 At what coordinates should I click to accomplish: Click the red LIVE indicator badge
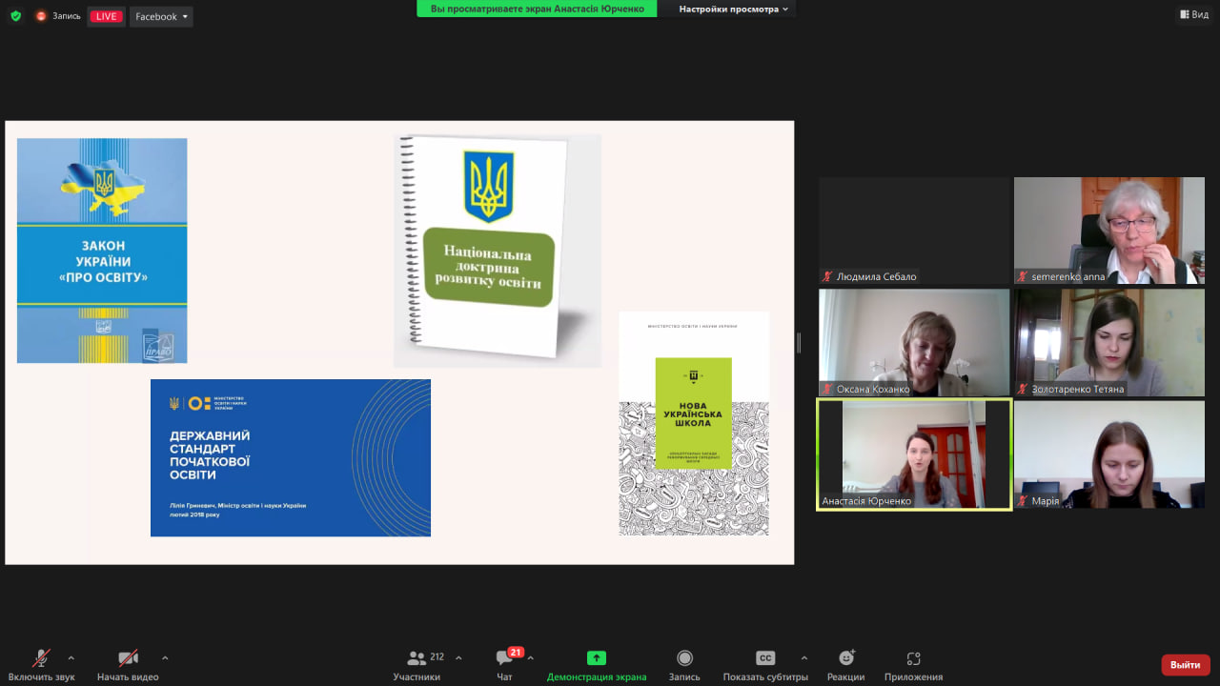point(106,16)
